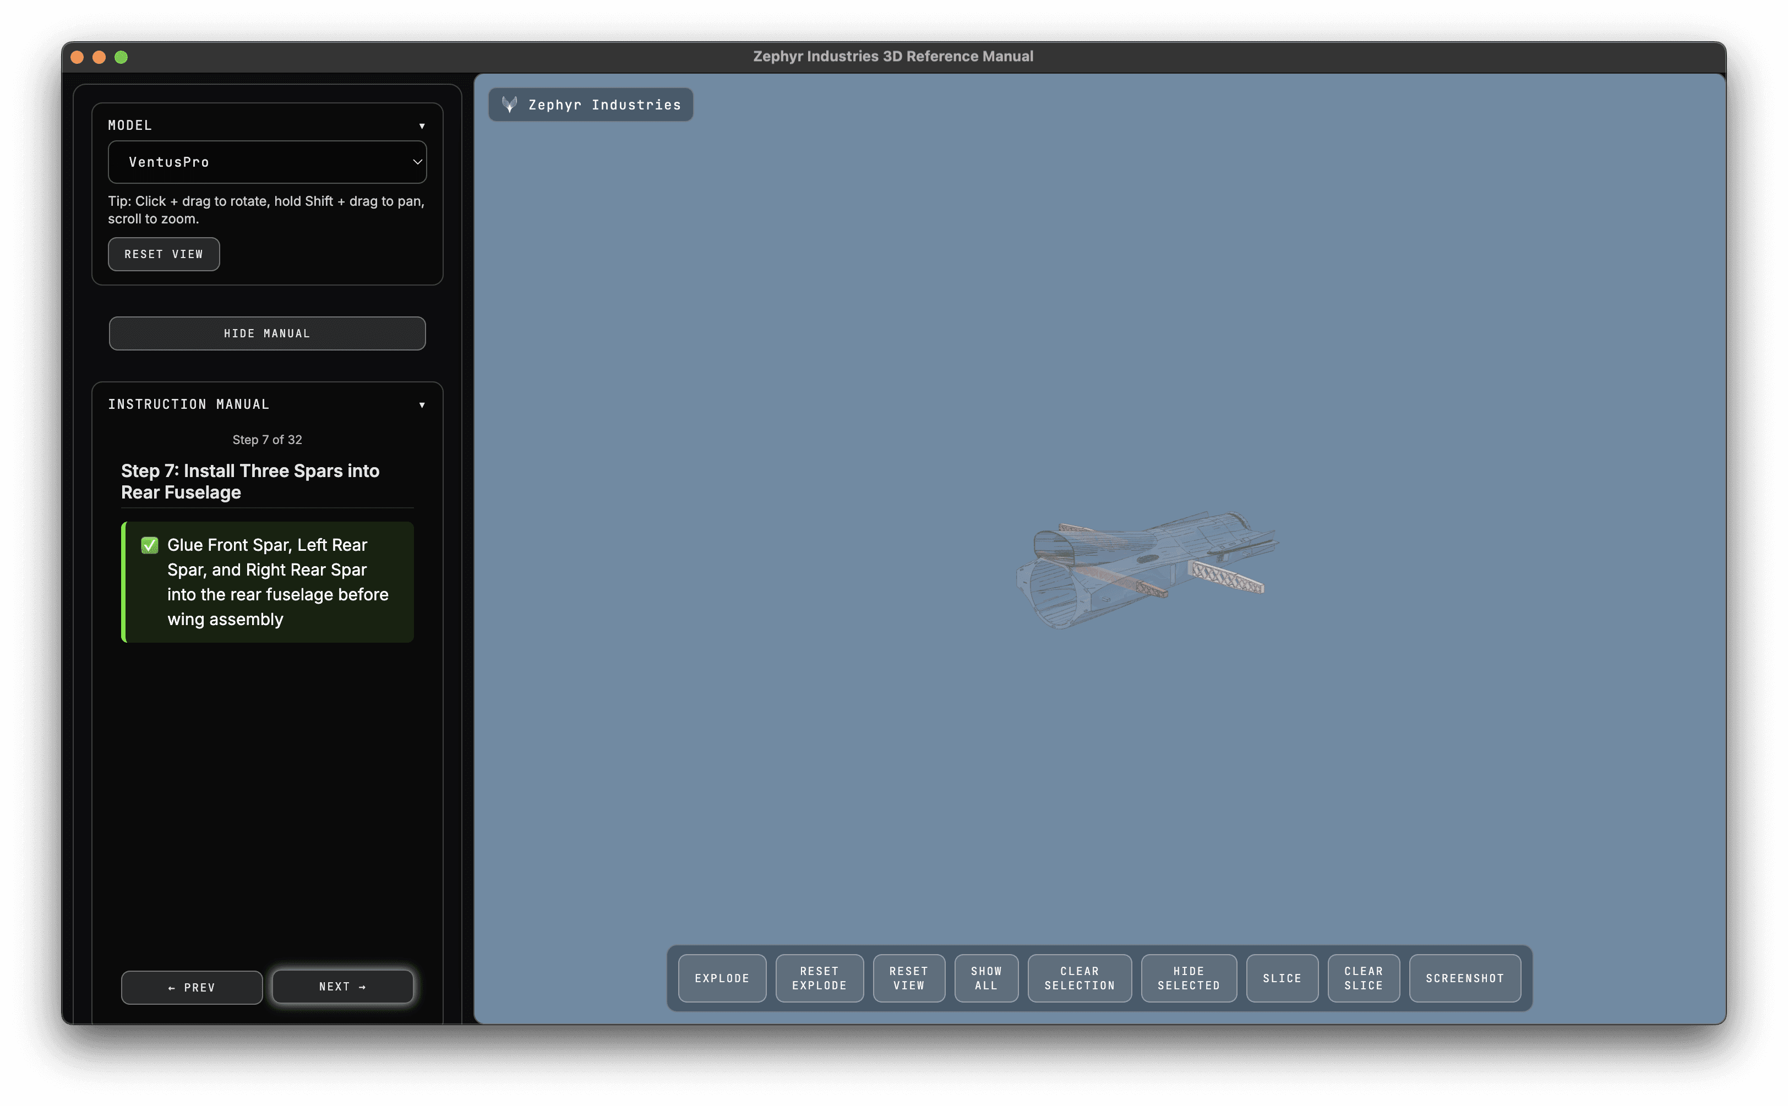Hide selected parts with HIDE SELECTED
Viewport: 1788px width, 1106px height.
coord(1188,978)
